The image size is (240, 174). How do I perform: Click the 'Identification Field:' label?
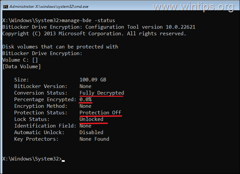click(45, 126)
